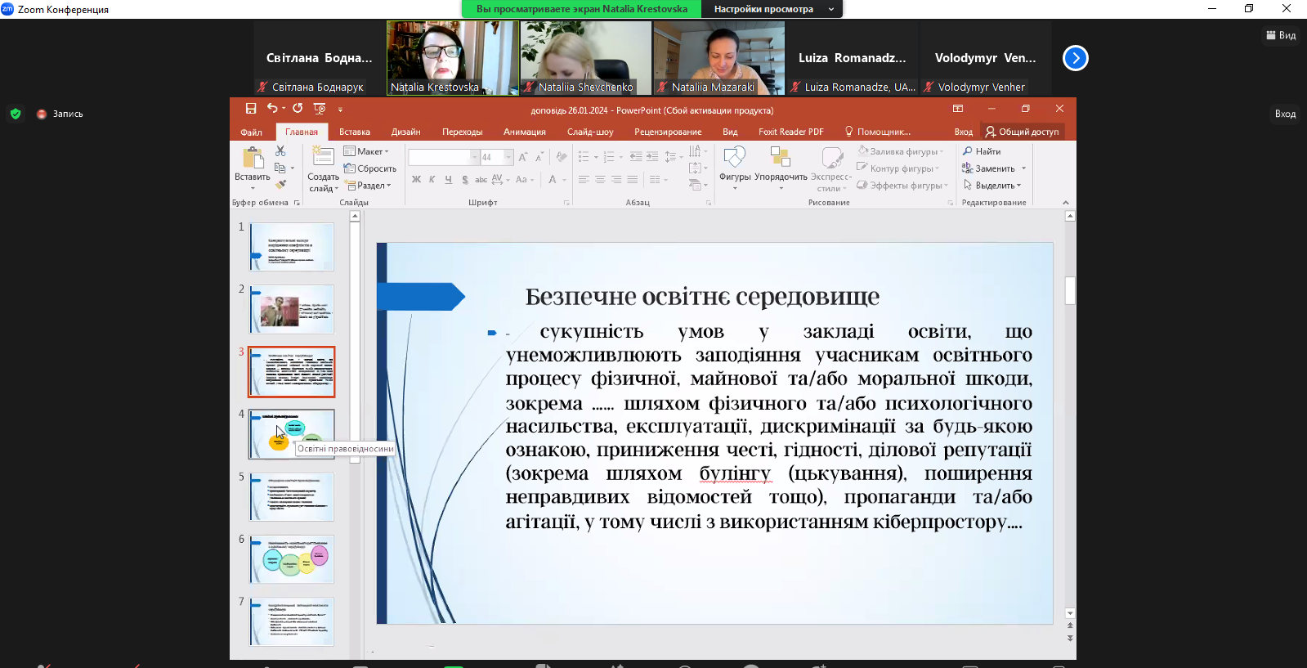Switch to the Переходы tab
This screenshot has height=668, width=1307.
pyautogui.click(x=463, y=132)
